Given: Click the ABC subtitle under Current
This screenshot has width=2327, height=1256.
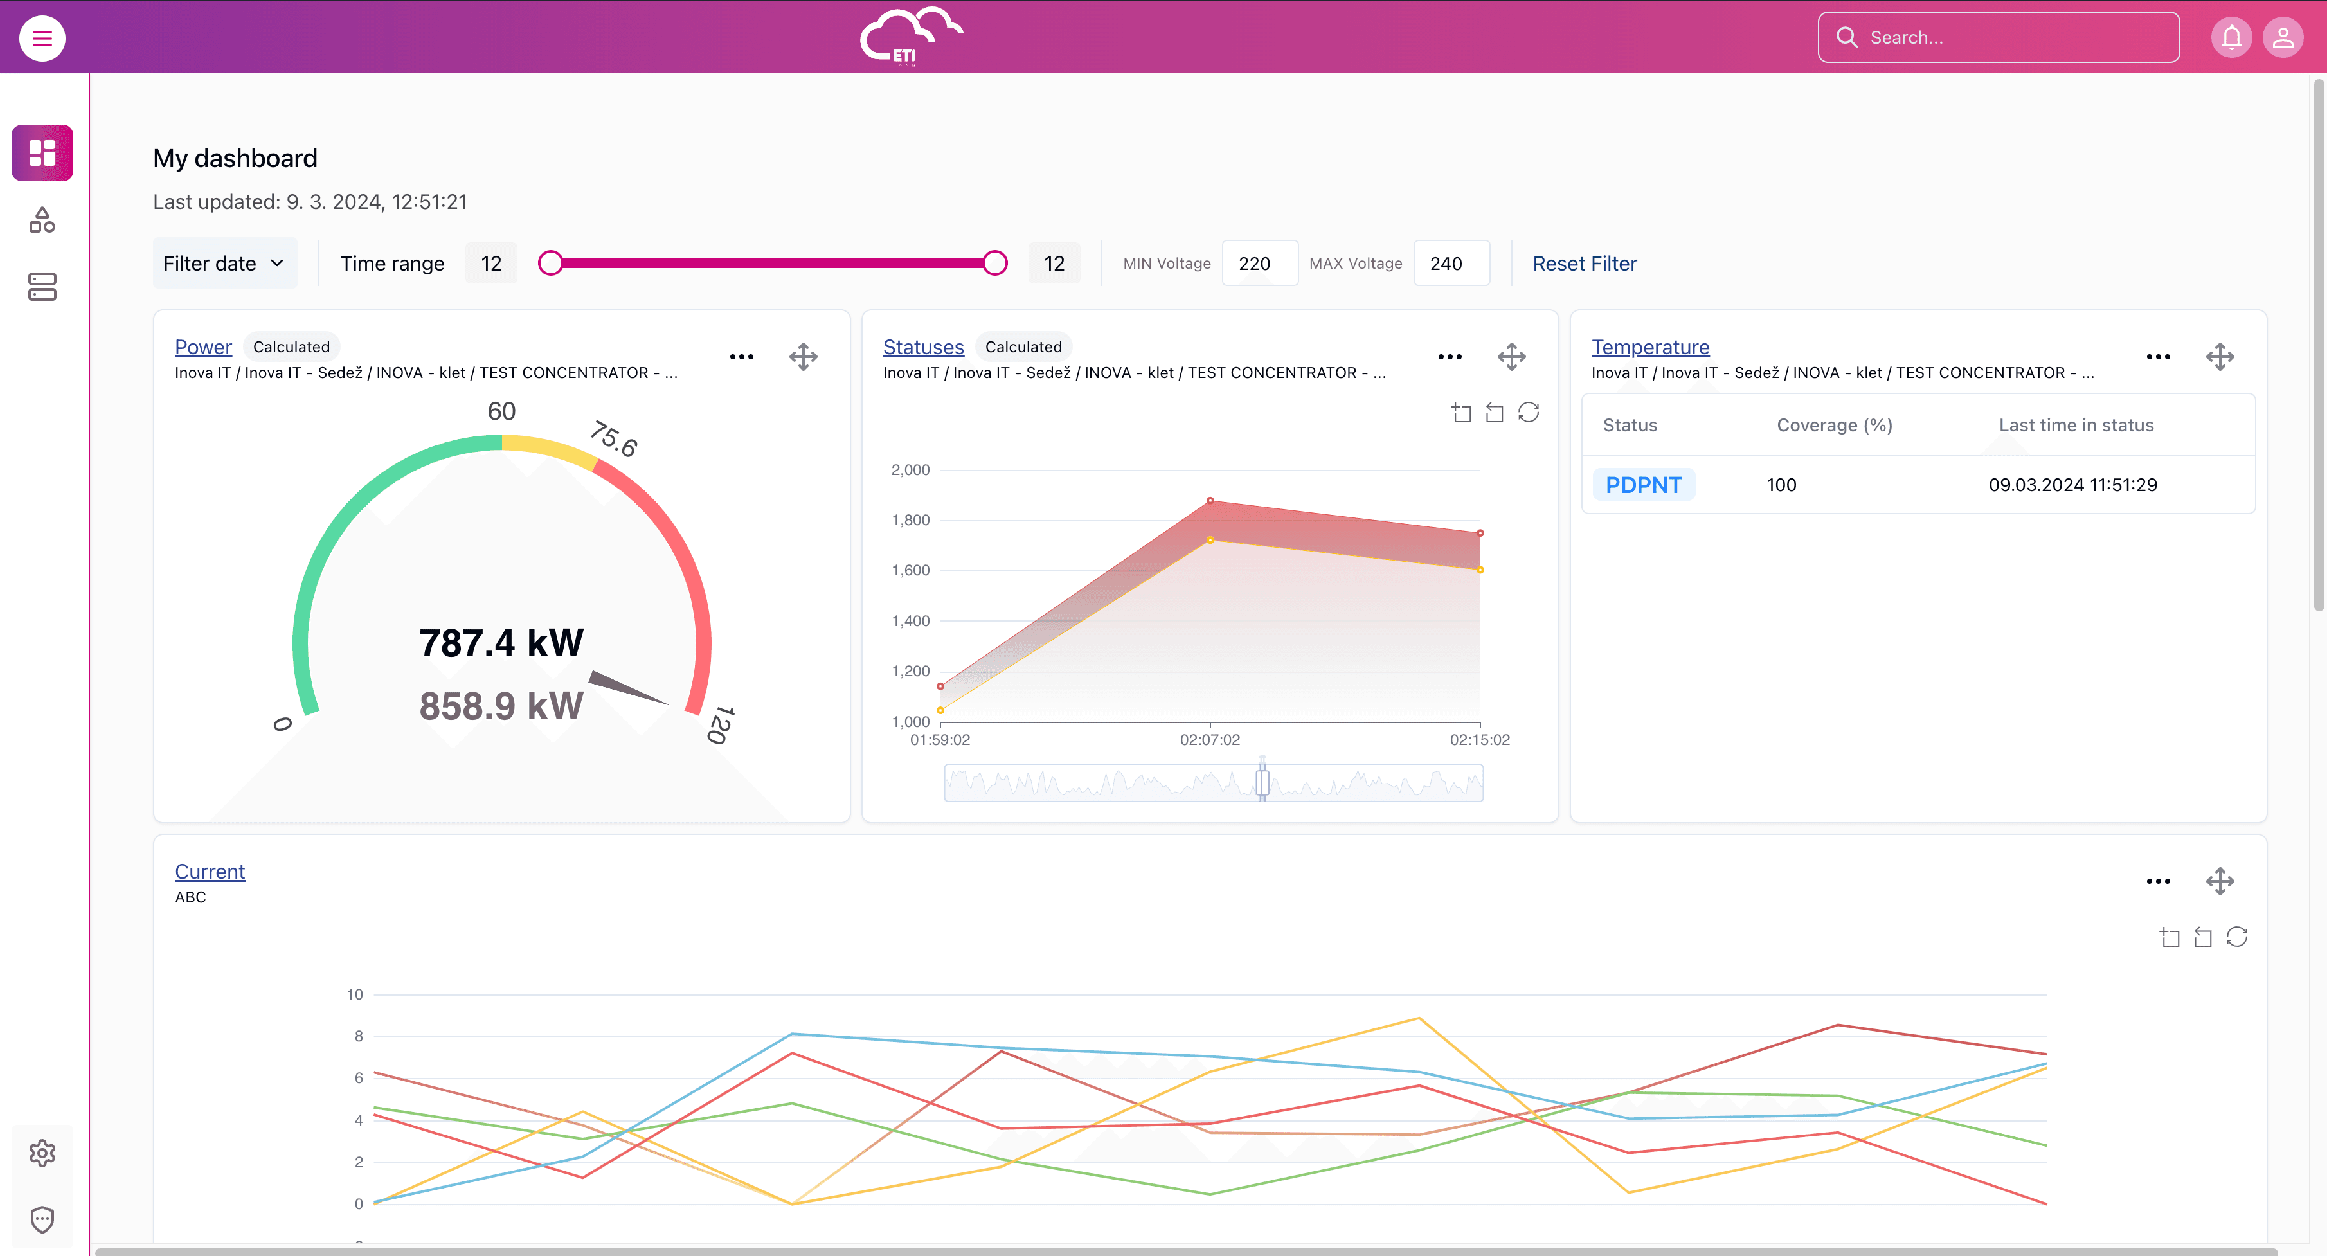Looking at the screenshot, I should tap(190, 897).
